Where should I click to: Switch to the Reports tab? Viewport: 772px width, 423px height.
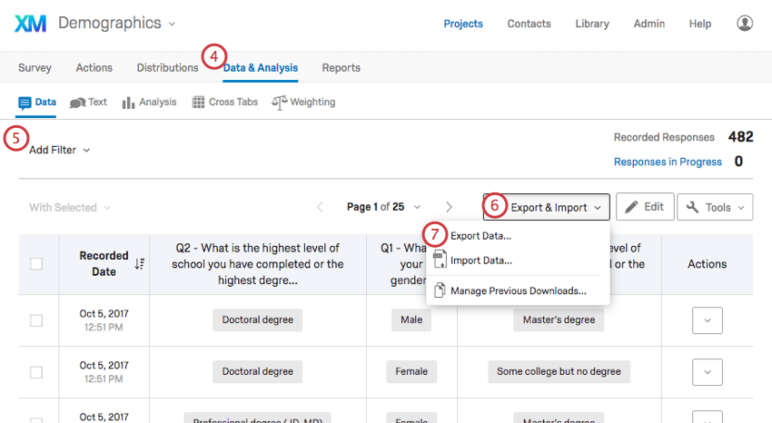click(x=341, y=68)
